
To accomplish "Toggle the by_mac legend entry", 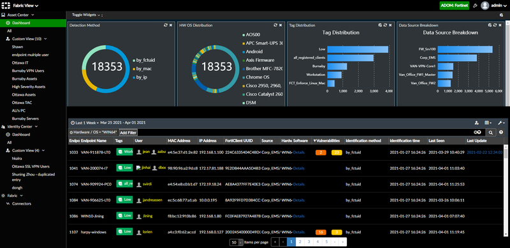I will (142, 69).
